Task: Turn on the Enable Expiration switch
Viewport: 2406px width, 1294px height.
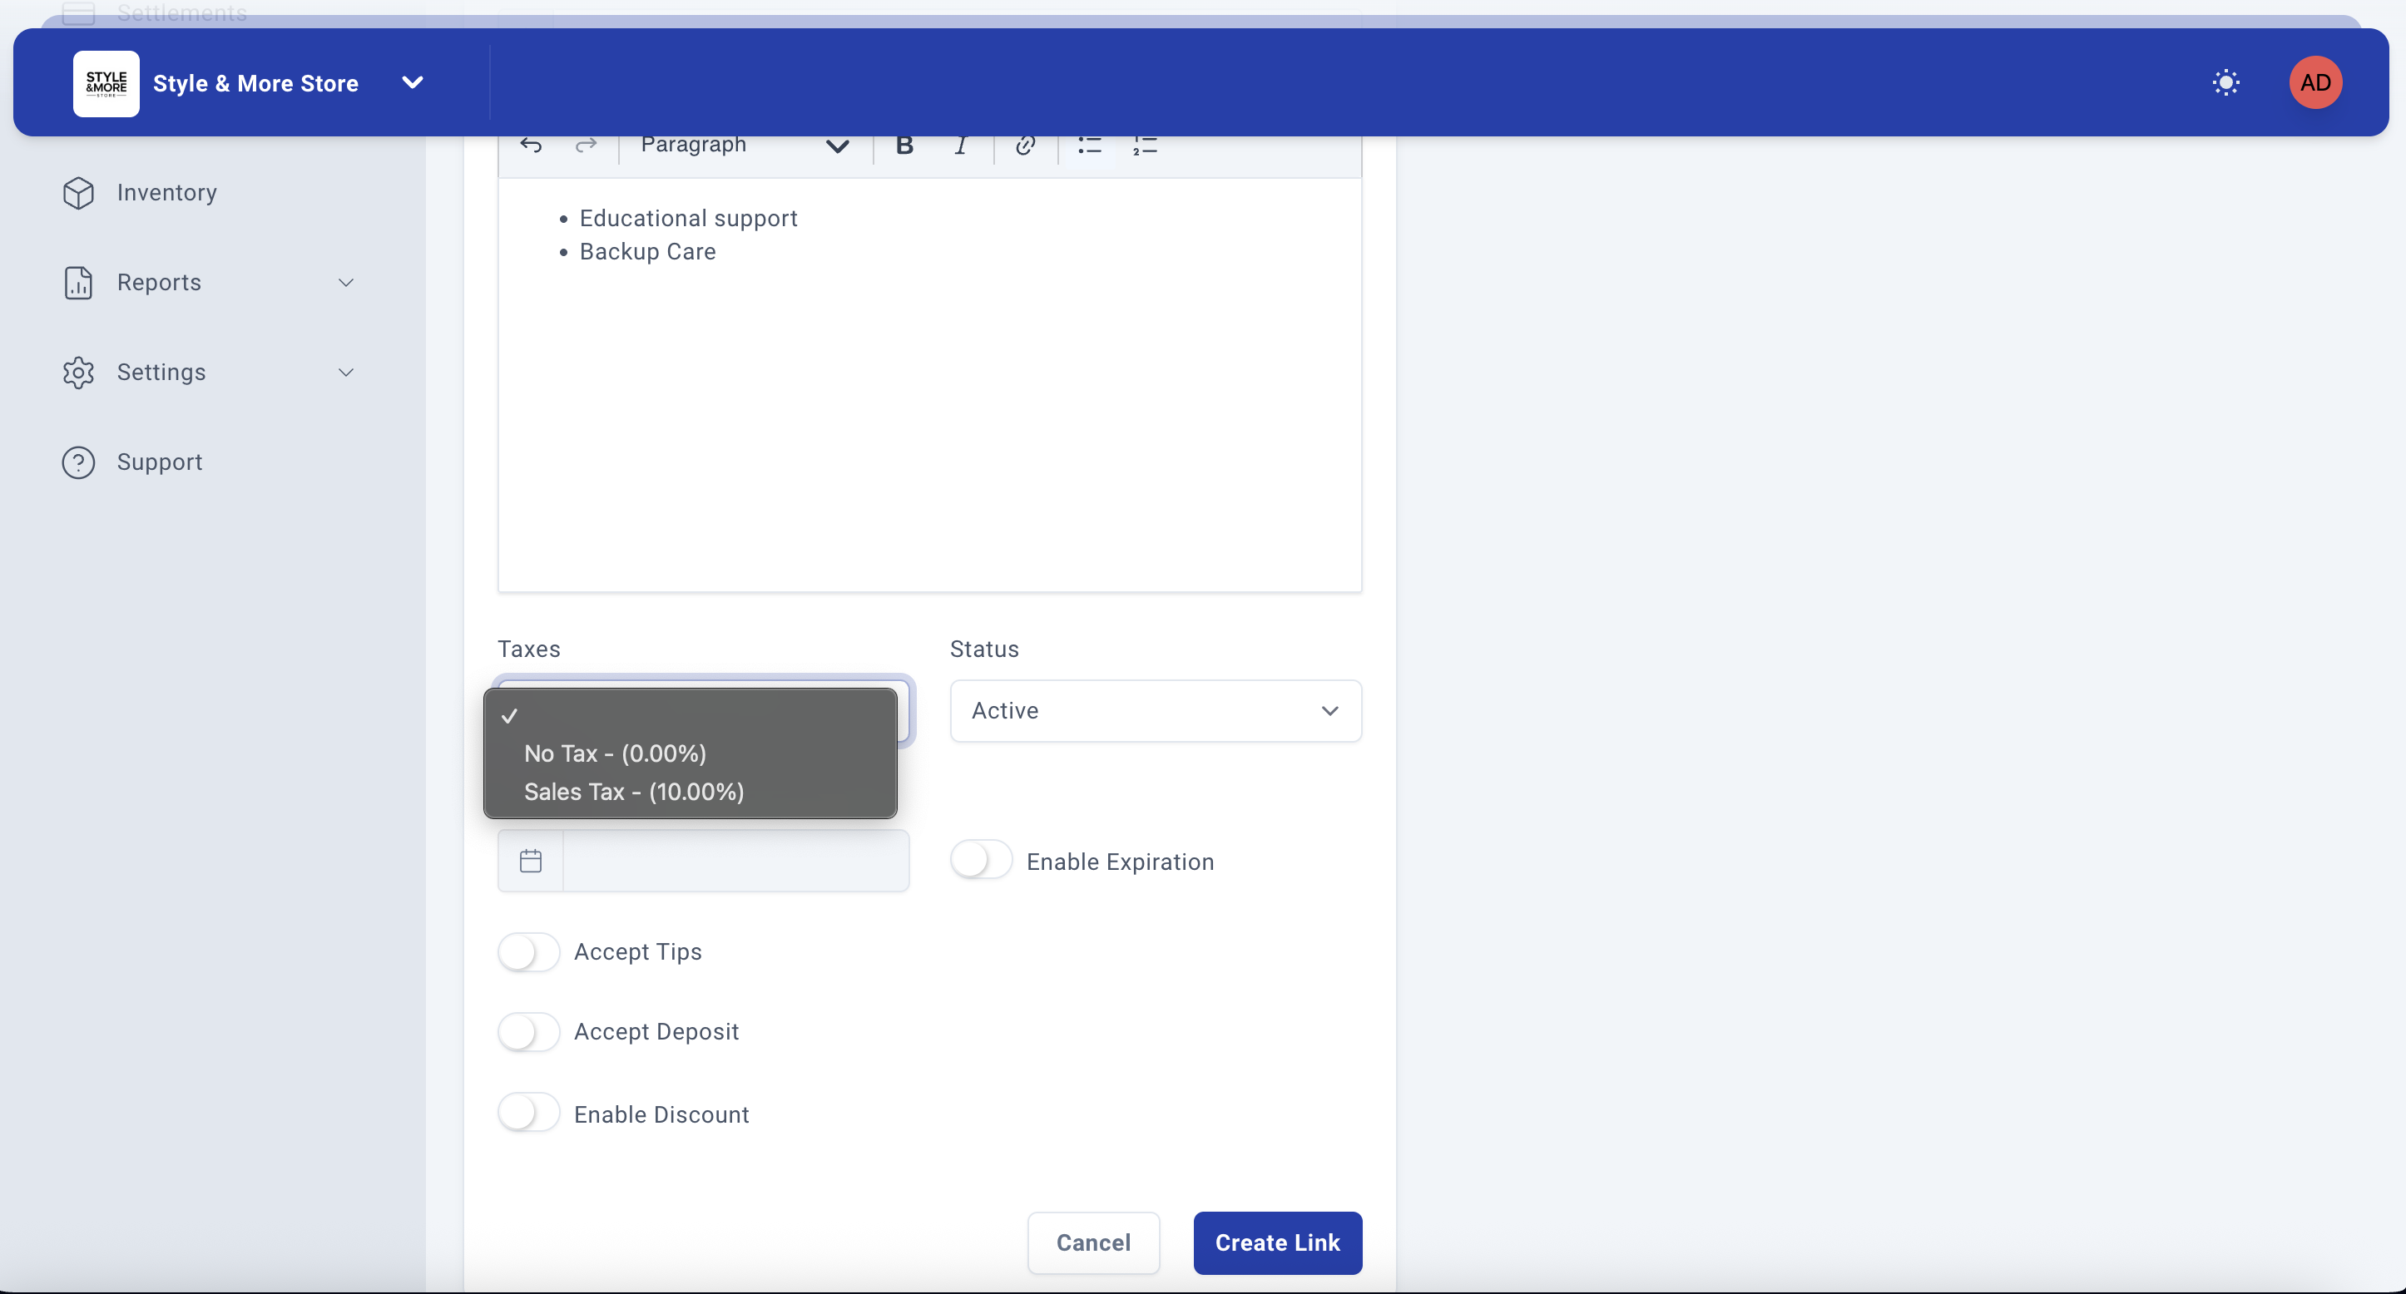Action: [981, 860]
